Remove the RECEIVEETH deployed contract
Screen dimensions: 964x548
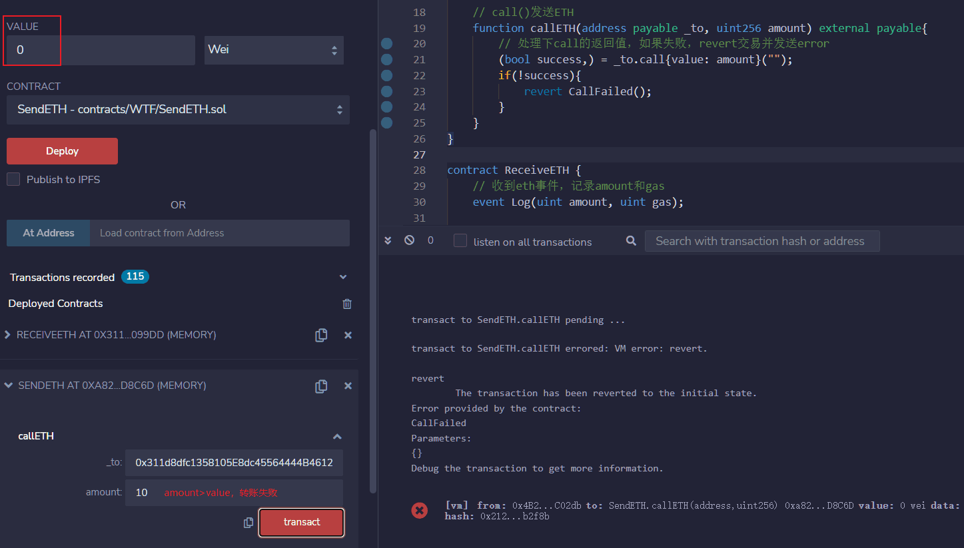tap(348, 335)
